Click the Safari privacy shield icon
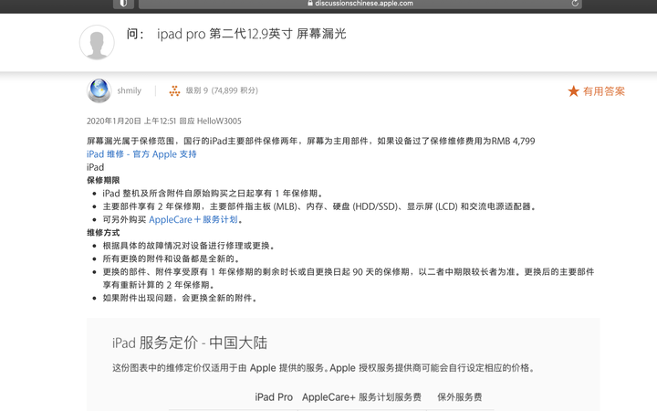657x411 pixels. (x=123, y=4)
